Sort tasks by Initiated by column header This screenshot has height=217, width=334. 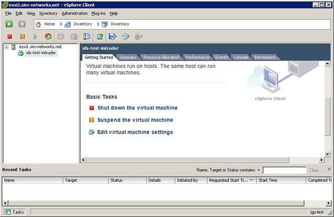point(191,180)
